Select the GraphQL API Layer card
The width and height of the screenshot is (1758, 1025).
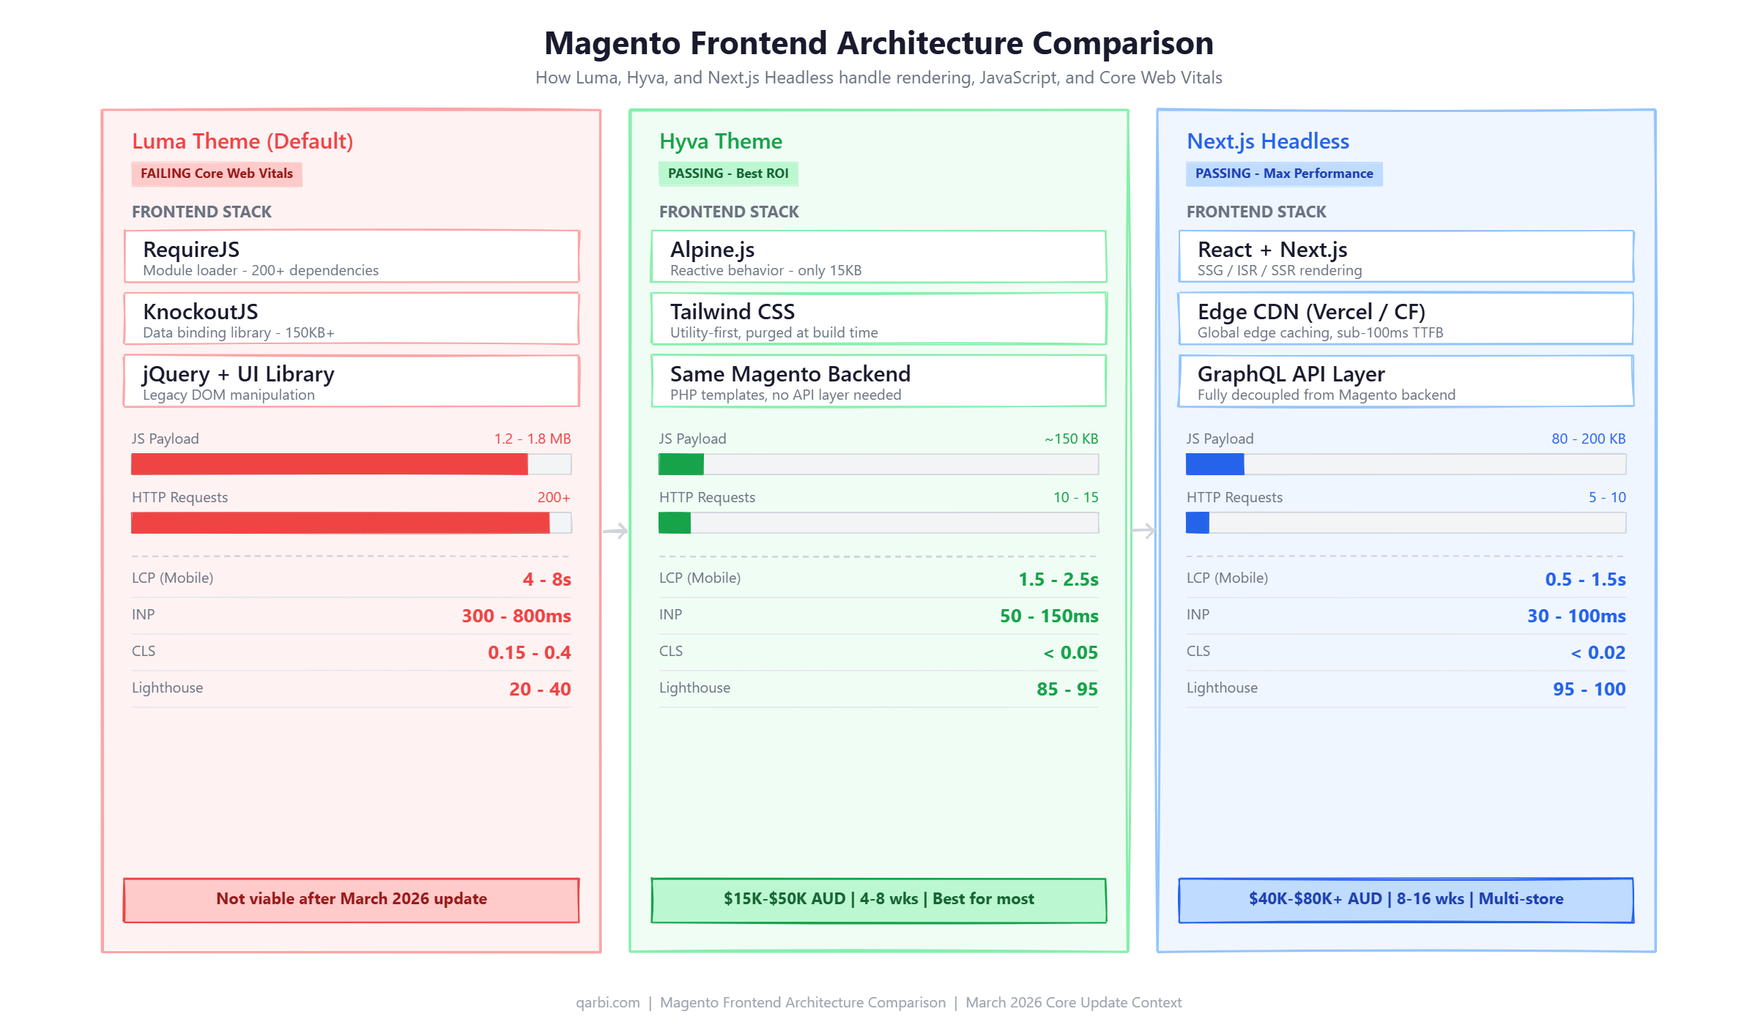tap(1406, 381)
